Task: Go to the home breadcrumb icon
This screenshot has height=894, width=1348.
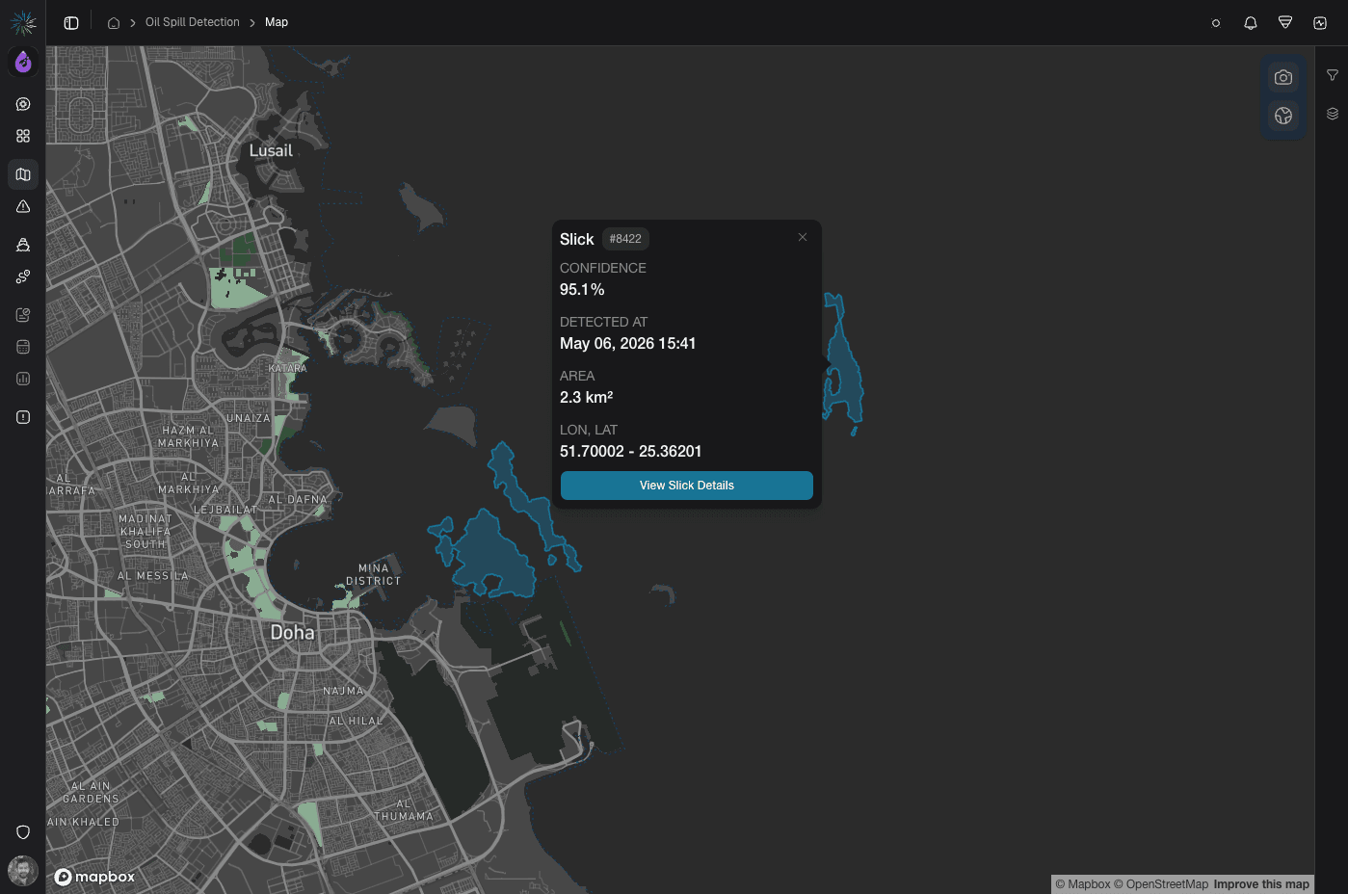Action: (114, 23)
